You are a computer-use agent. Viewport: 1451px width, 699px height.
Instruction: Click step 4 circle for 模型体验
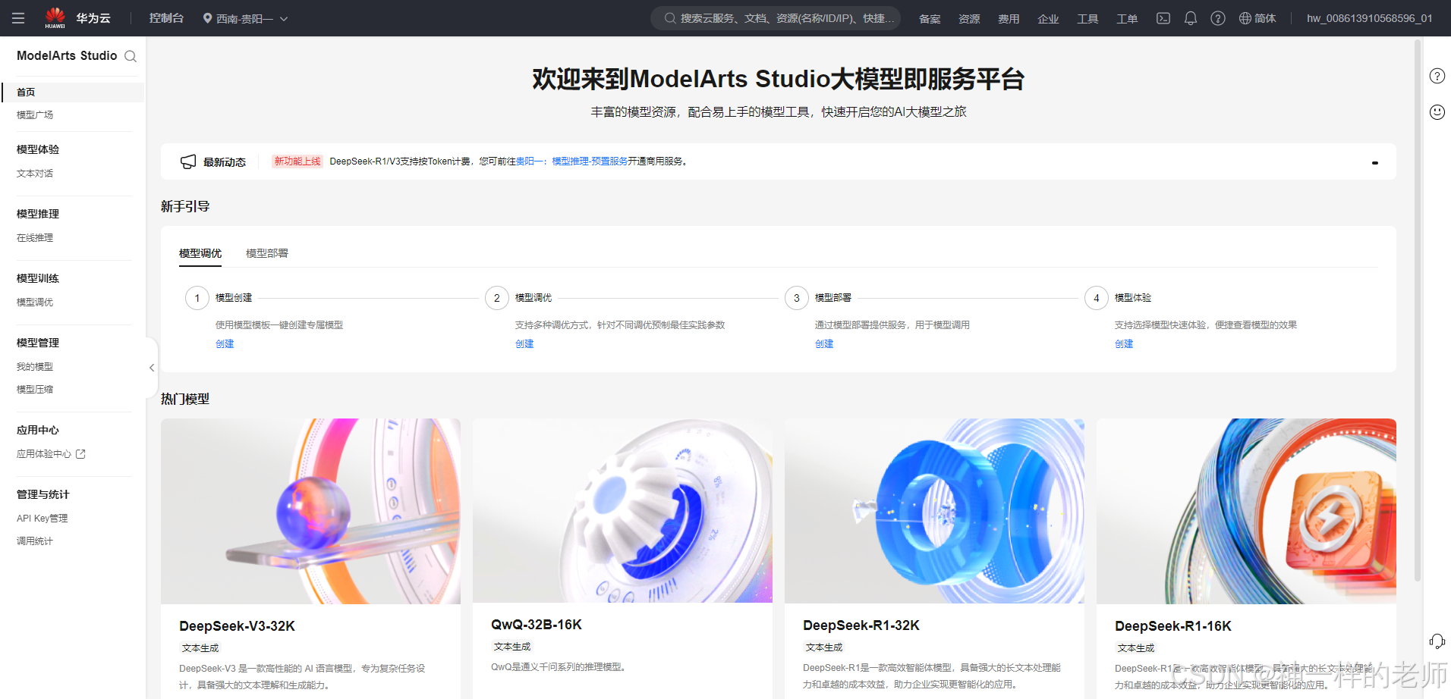coord(1097,298)
